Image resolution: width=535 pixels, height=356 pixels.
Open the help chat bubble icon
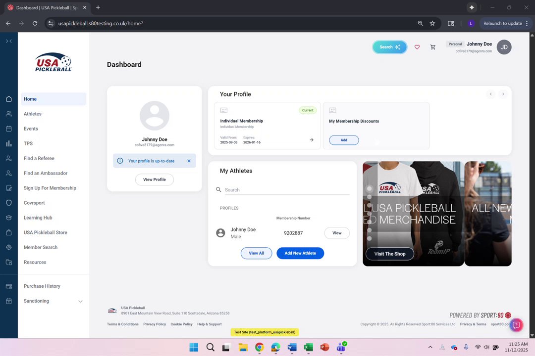coord(516,325)
